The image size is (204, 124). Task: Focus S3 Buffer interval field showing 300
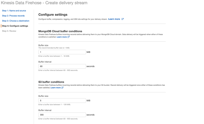click(62, 115)
